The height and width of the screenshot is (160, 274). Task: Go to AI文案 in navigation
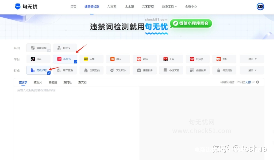(112, 7)
